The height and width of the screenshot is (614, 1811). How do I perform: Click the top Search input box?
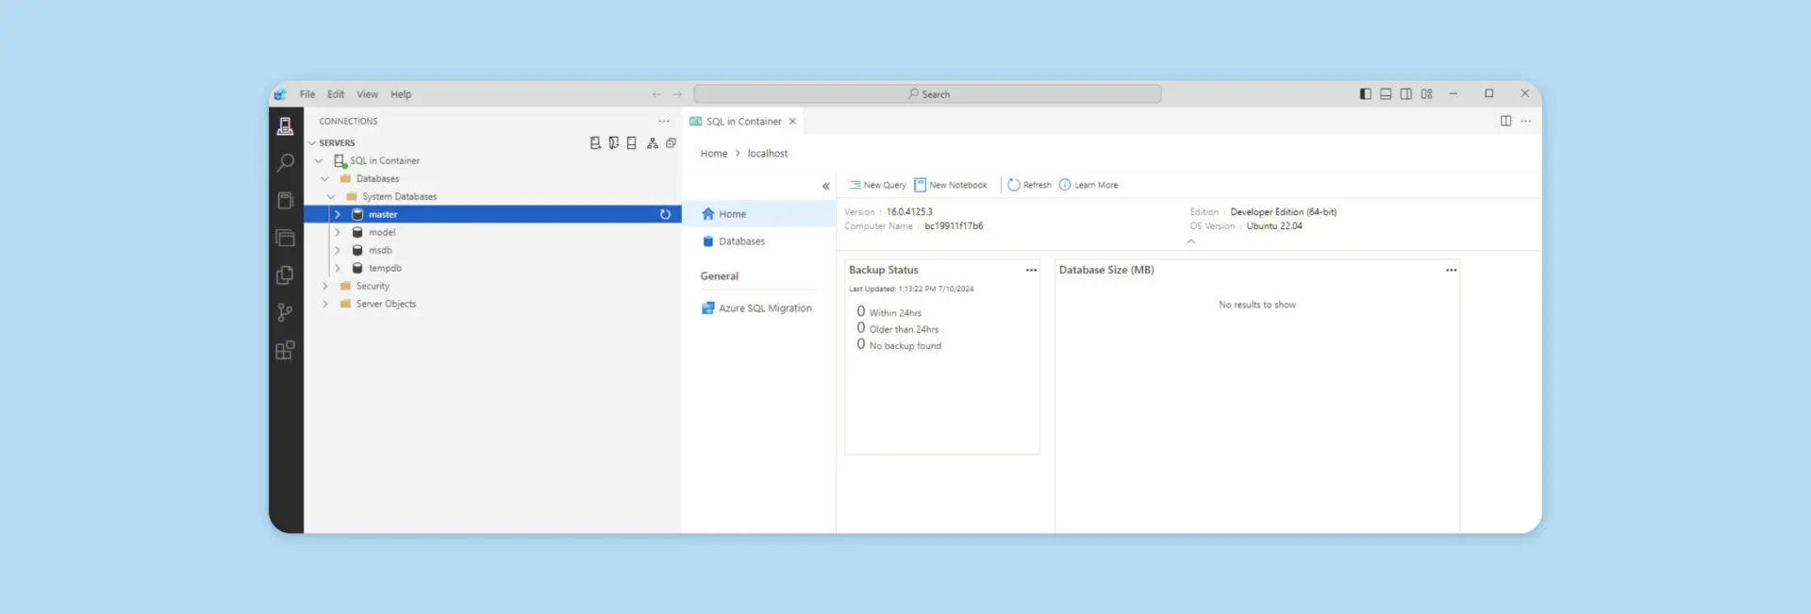click(927, 94)
